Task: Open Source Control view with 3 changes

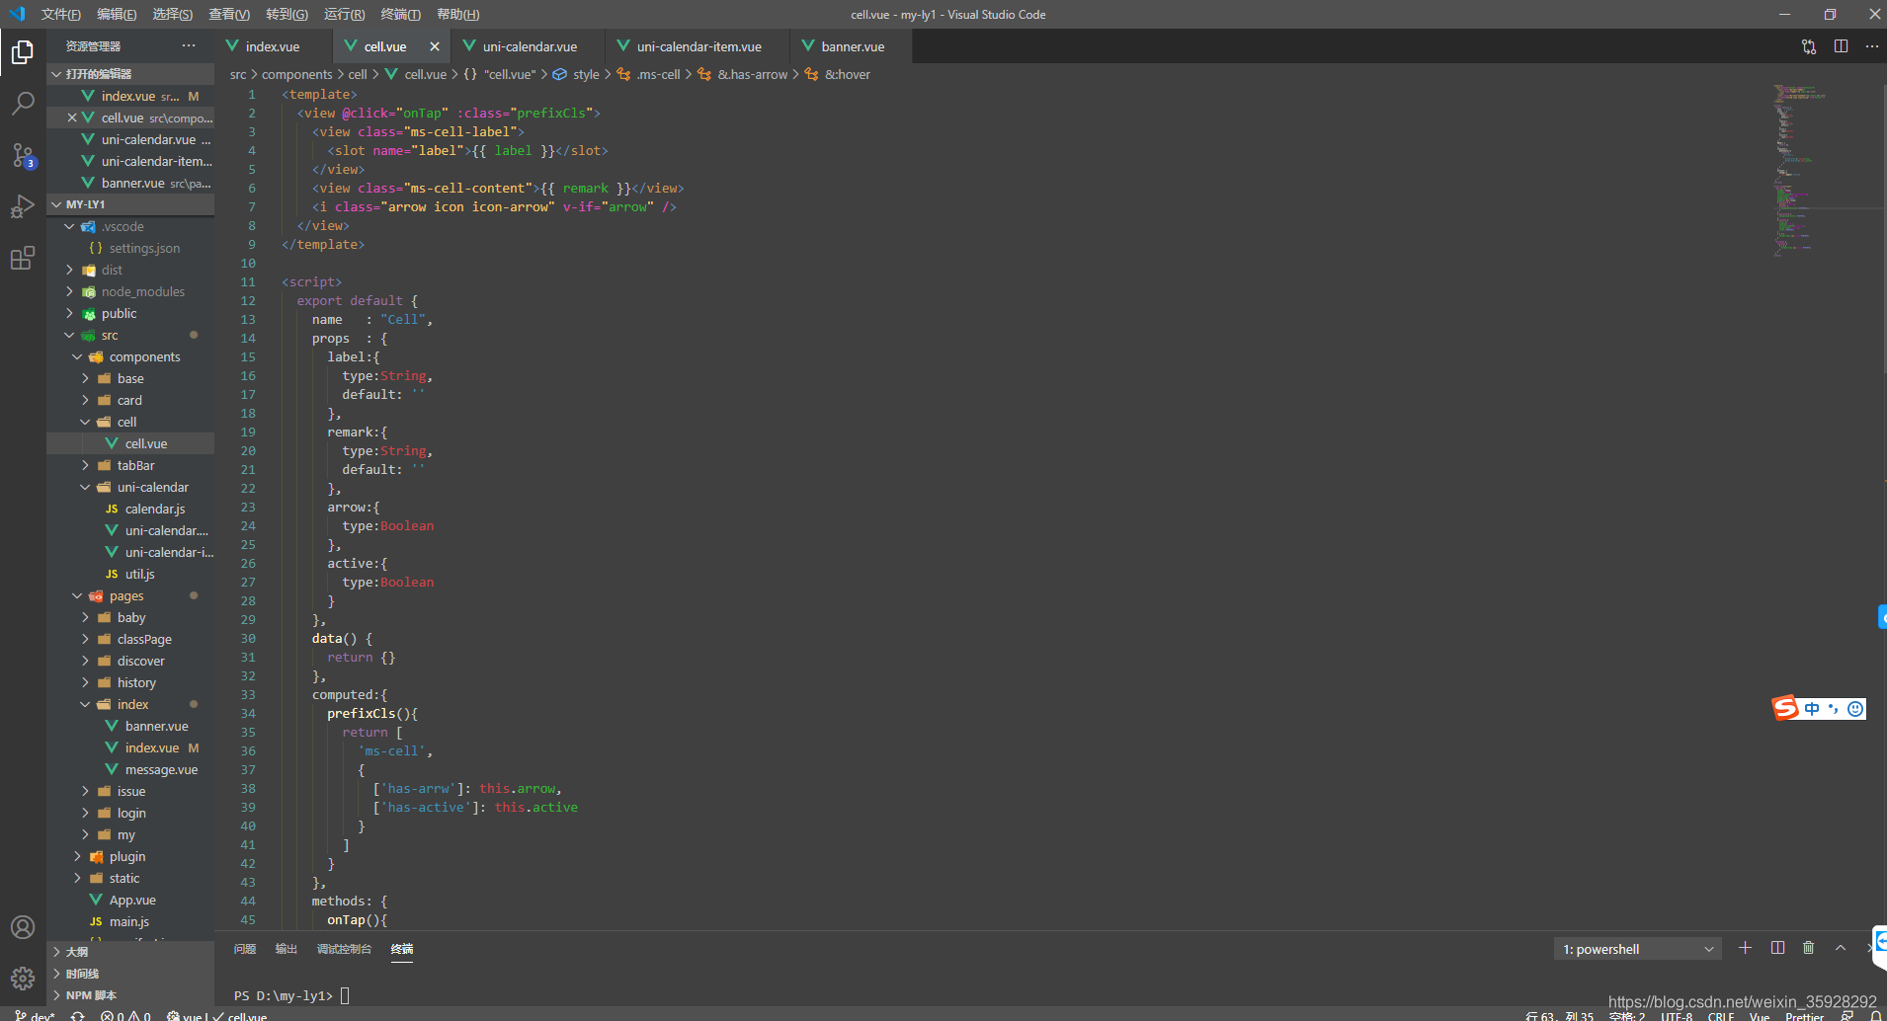Action: coord(23,155)
